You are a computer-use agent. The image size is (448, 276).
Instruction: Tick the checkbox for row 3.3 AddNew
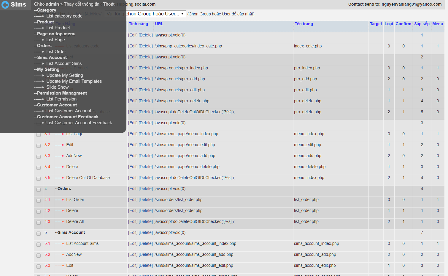(39, 157)
